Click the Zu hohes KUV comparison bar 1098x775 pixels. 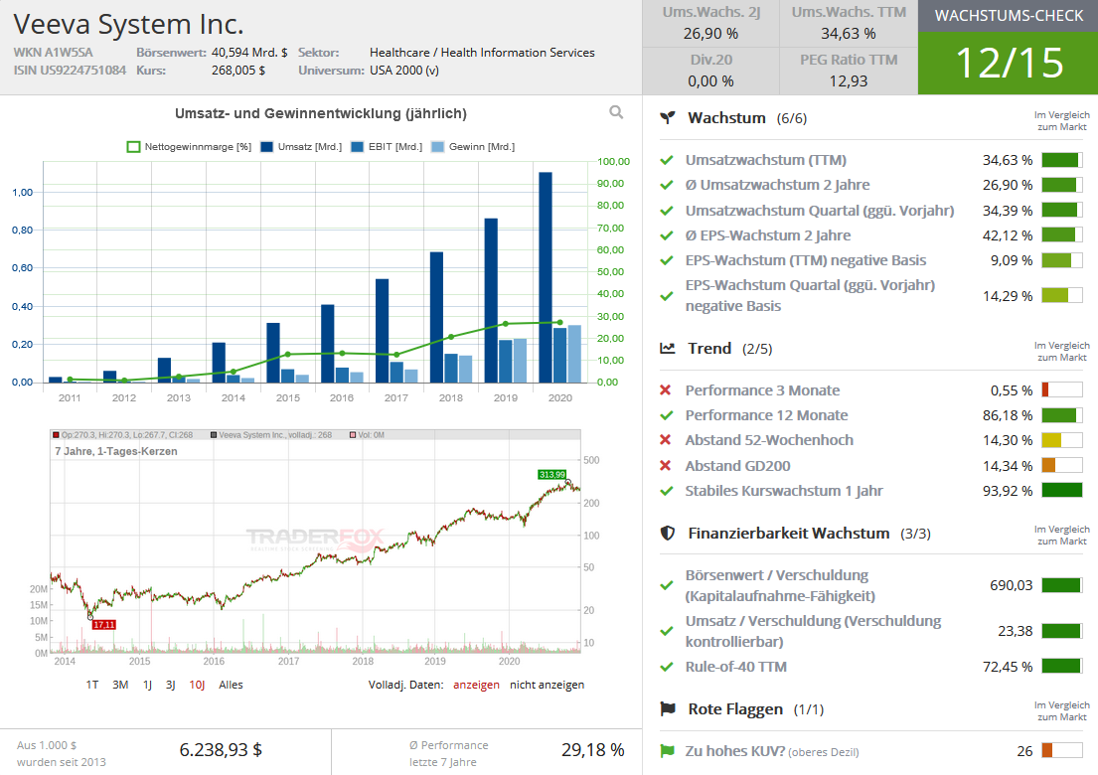click(1061, 751)
